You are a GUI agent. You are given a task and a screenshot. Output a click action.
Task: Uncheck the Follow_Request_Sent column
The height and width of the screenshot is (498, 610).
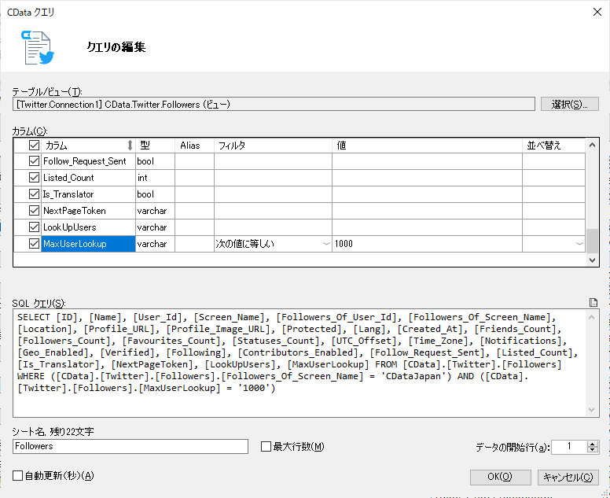[34, 160]
